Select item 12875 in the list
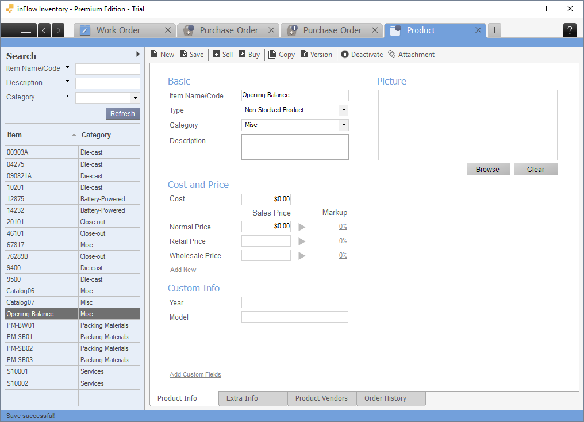The image size is (584, 422). (x=72, y=199)
